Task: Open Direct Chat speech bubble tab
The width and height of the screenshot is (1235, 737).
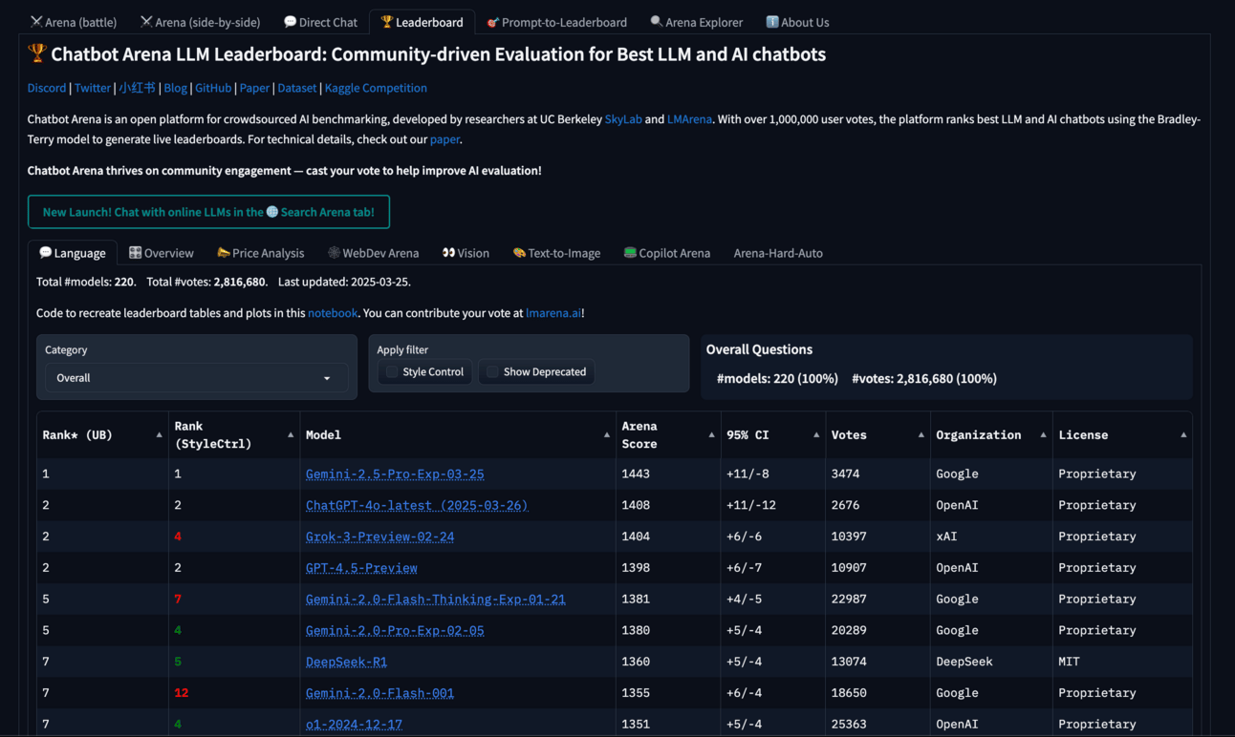Action: click(320, 22)
